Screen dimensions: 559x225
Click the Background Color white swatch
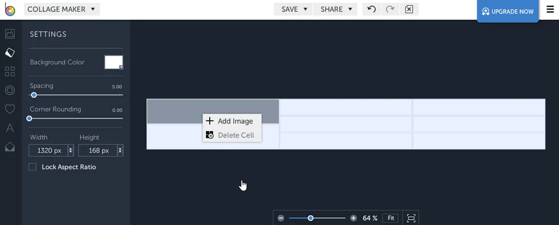[114, 62]
